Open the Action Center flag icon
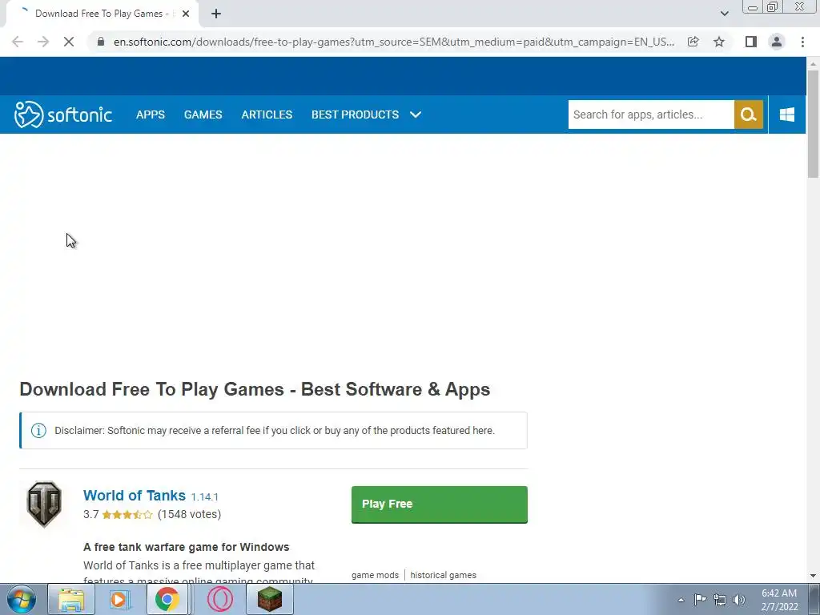Viewport: 820px width, 615px height. [x=700, y=600]
